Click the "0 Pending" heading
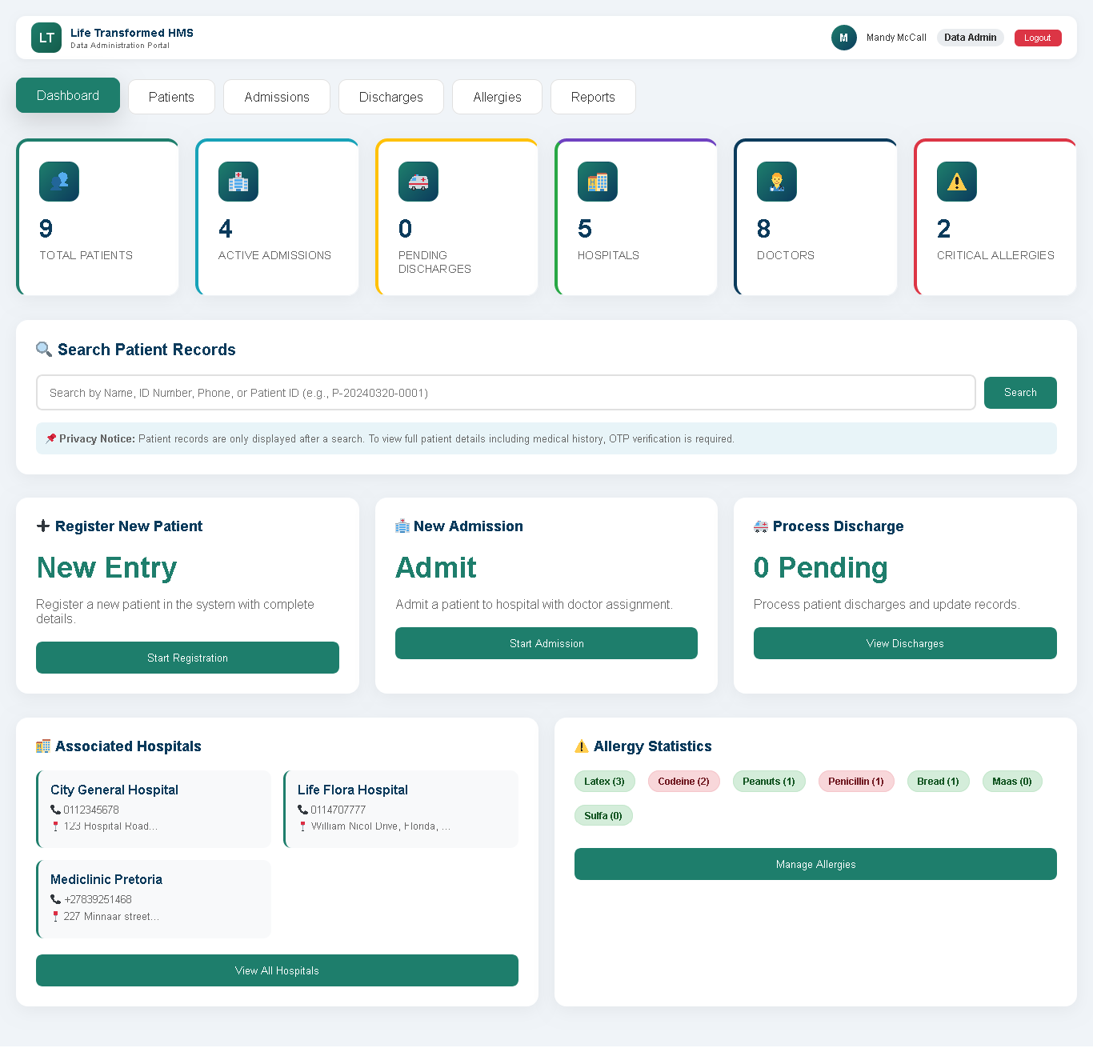 click(x=821, y=567)
